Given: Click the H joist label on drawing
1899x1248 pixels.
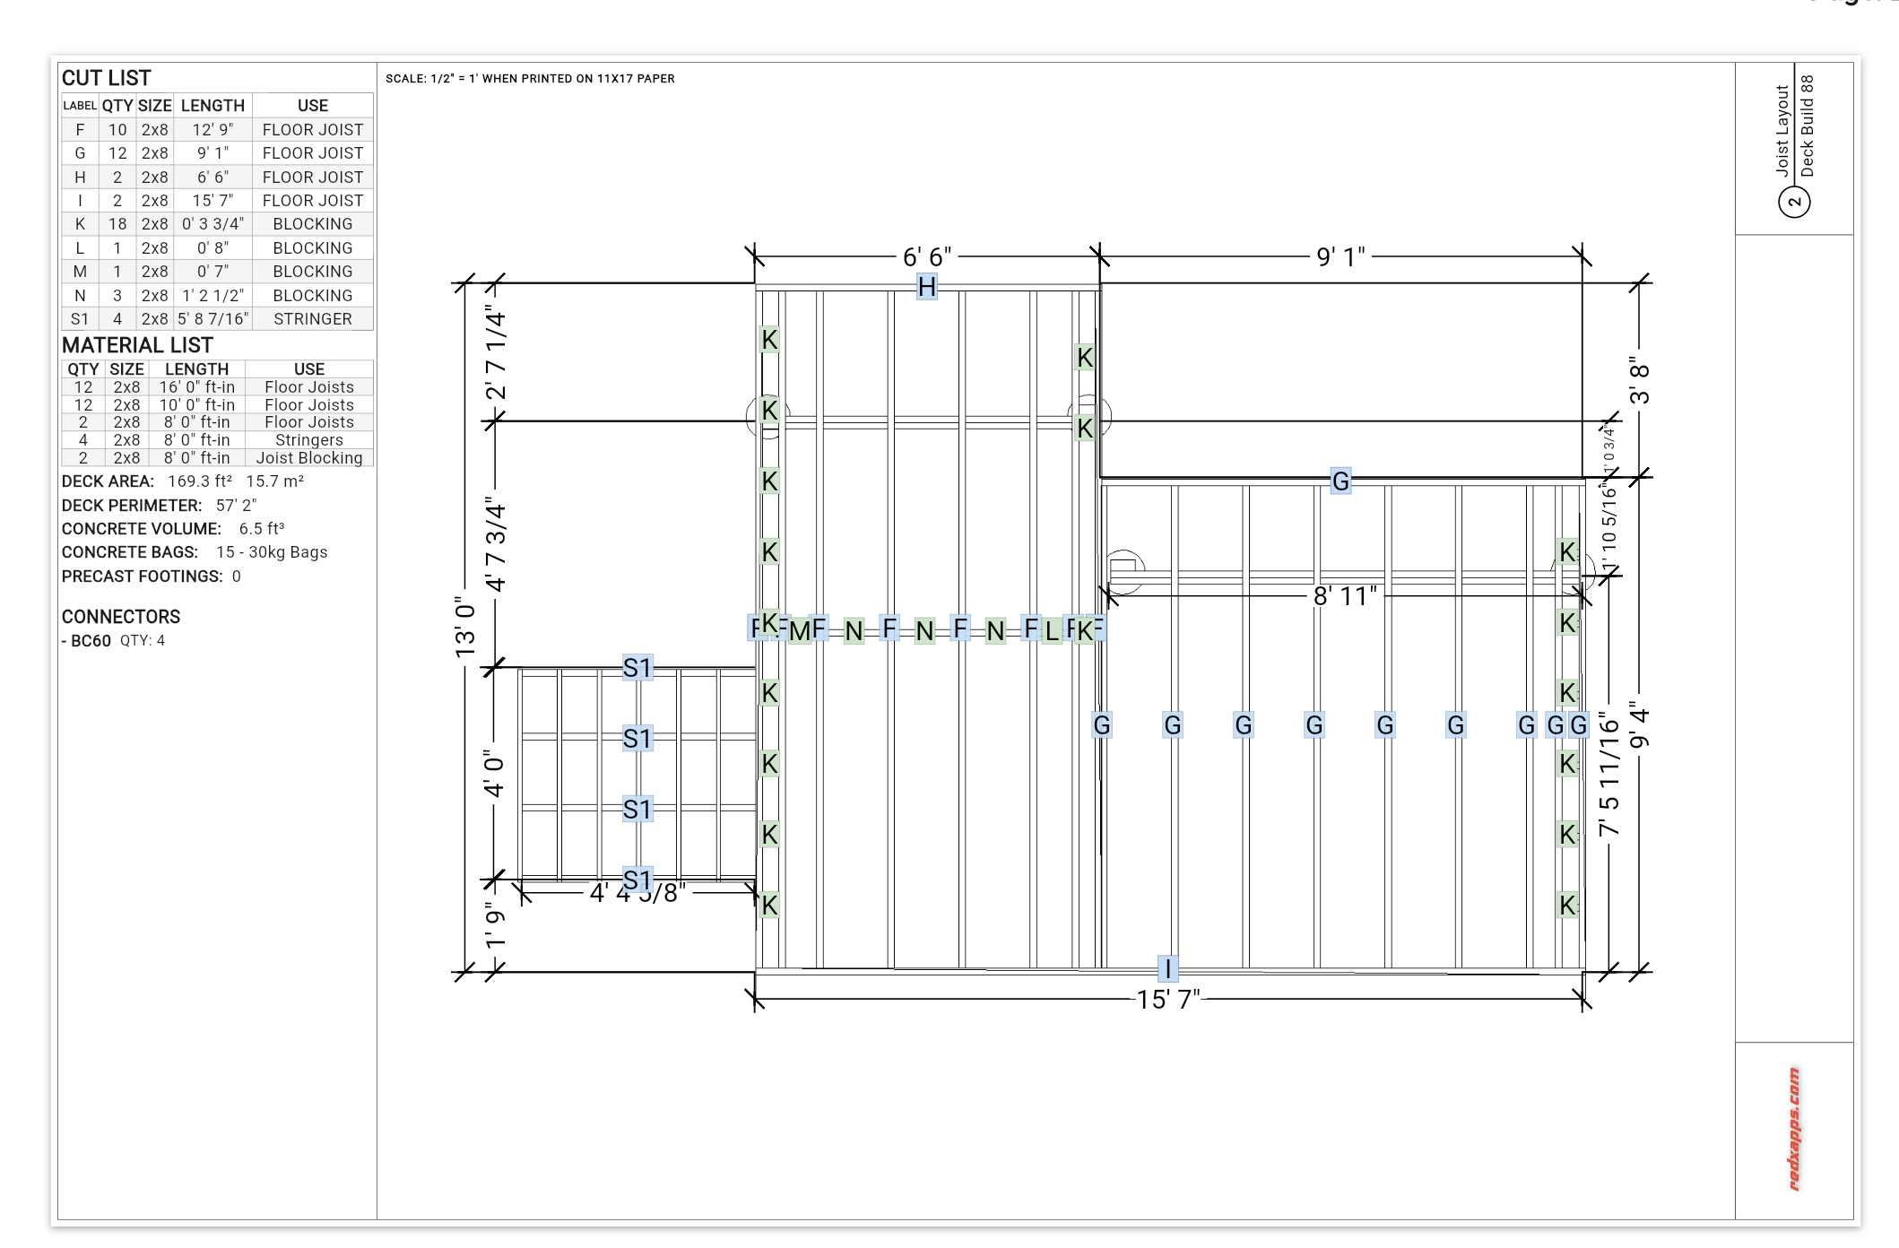Looking at the screenshot, I should pos(927,287).
